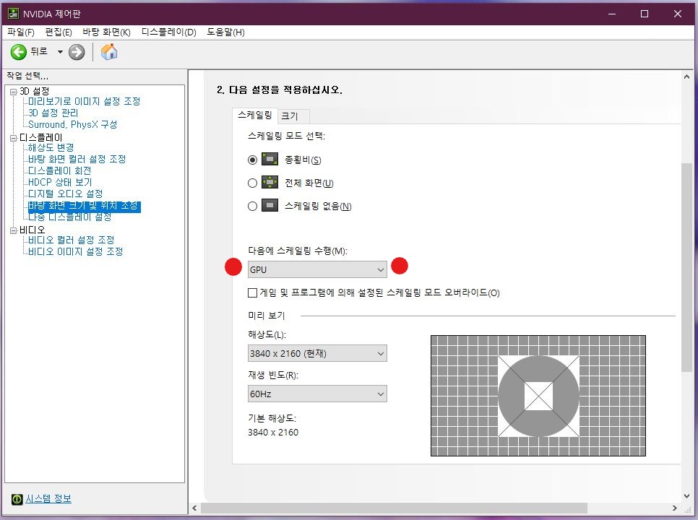The width and height of the screenshot is (698, 520).
Task: Click the 시스템 정보 info icon
Action: click(x=17, y=499)
